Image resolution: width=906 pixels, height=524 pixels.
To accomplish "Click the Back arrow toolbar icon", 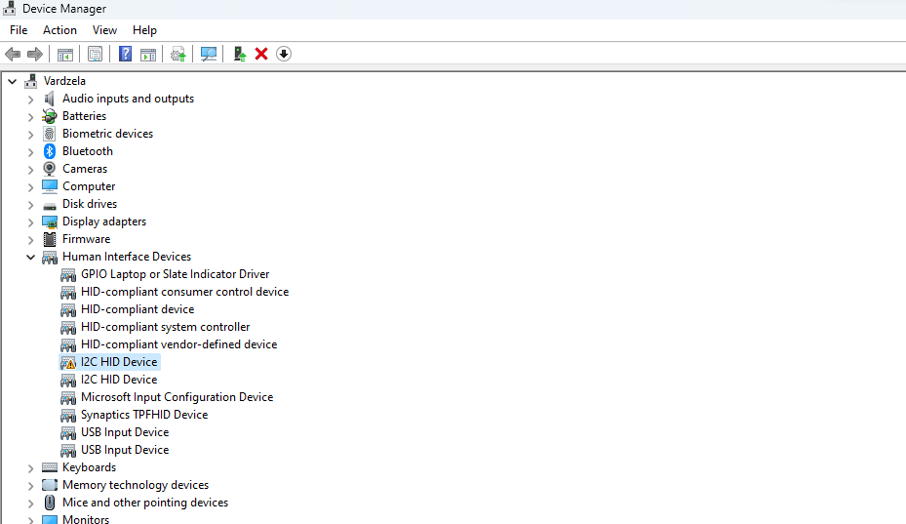I will point(13,55).
